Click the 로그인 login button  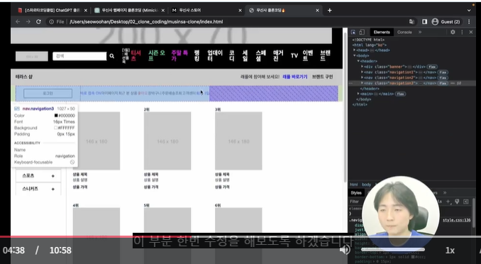click(48, 93)
